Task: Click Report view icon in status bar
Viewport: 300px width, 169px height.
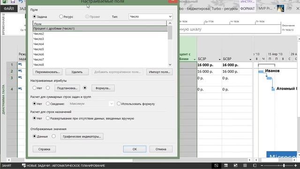Action: point(255,165)
